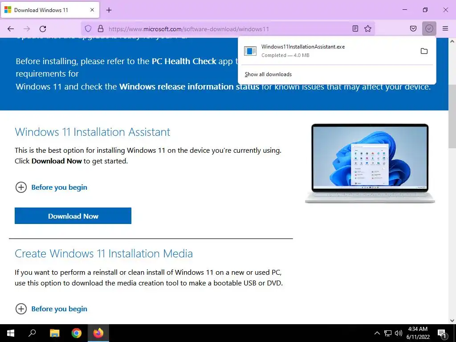
Task: Open the PC Health Check link
Action: pyautogui.click(x=184, y=61)
